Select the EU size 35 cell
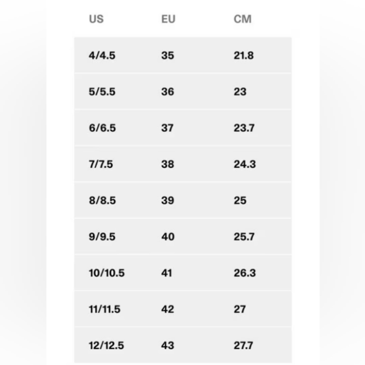 pyautogui.click(x=168, y=55)
